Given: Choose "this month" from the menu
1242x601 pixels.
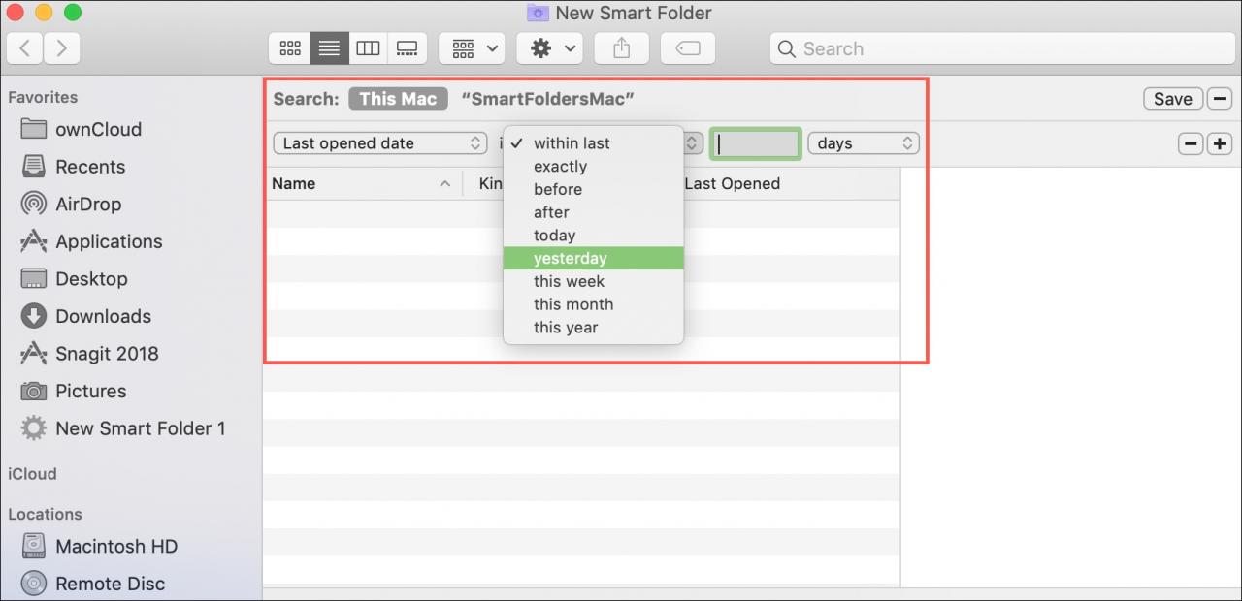Looking at the screenshot, I should [x=594, y=304].
